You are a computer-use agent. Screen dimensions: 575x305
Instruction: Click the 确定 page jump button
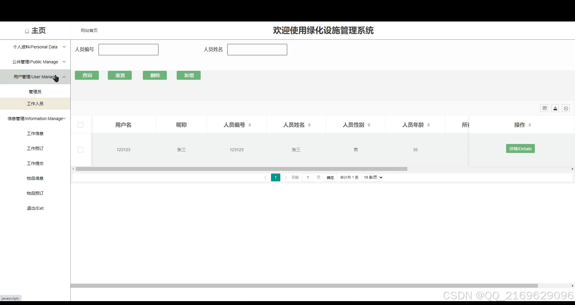coord(330,177)
